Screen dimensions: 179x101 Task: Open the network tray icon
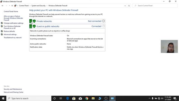coord(159,98)
